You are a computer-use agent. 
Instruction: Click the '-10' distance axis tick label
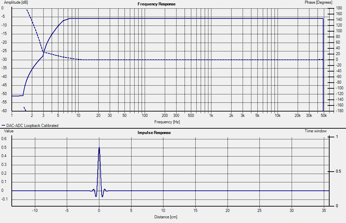35,211
